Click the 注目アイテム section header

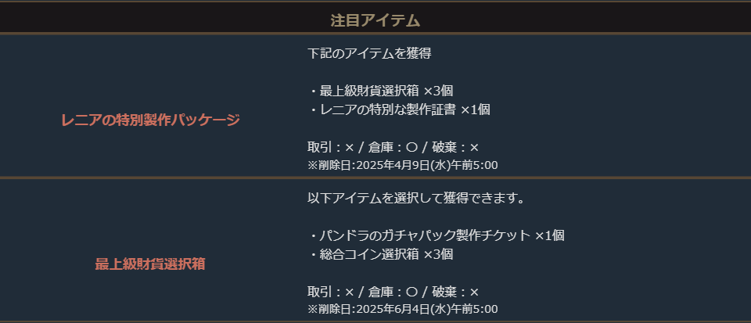pyautogui.click(x=375, y=18)
